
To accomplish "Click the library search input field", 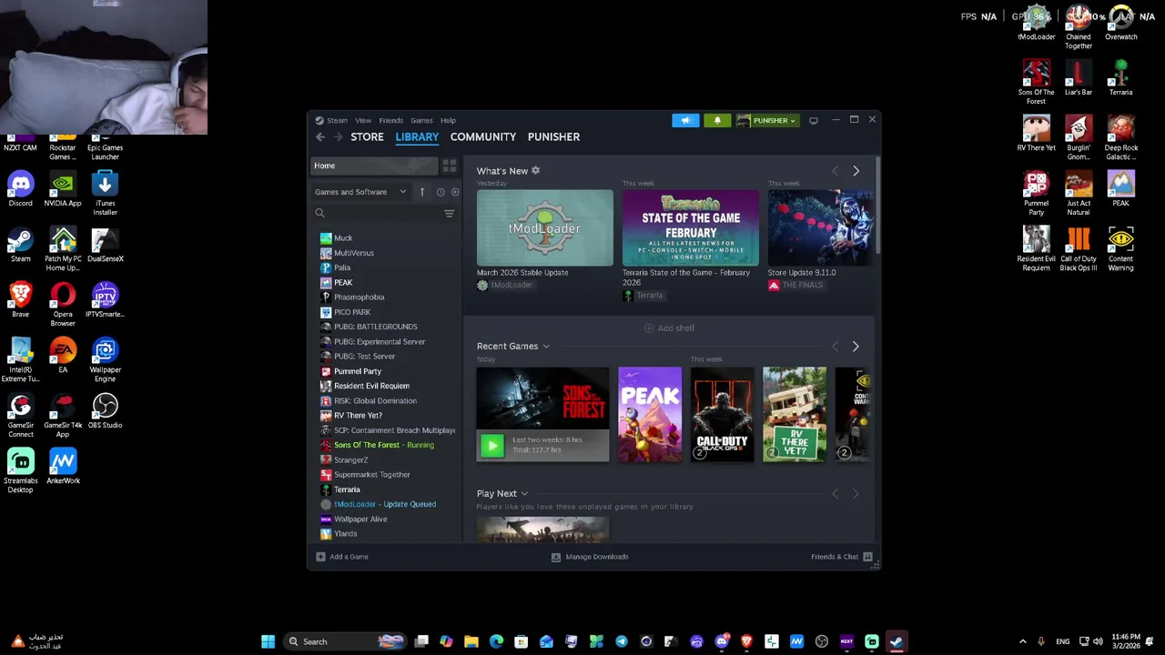I will pyautogui.click(x=380, y=213).
